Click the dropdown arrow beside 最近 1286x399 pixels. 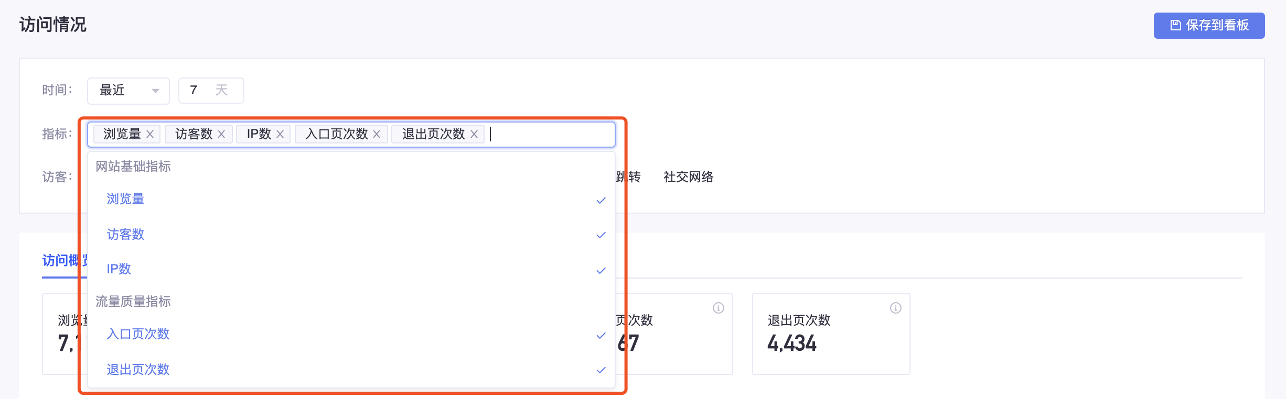[x=155, y=91]
